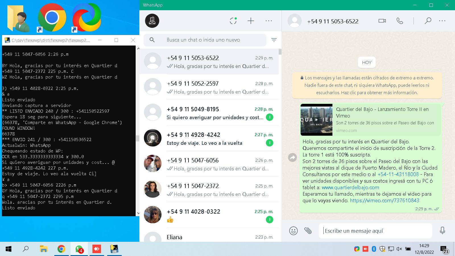455x256 pixels.
Task: Open the user folder desktop icon
Action: click(x=18, y=18)
